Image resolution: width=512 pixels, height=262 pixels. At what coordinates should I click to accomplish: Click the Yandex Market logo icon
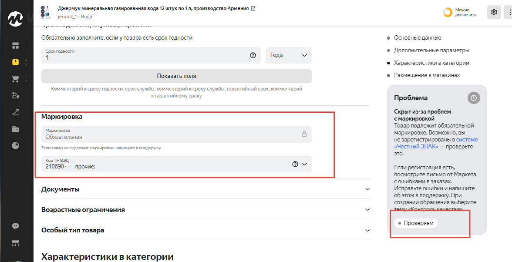click(x=15, y=19)
